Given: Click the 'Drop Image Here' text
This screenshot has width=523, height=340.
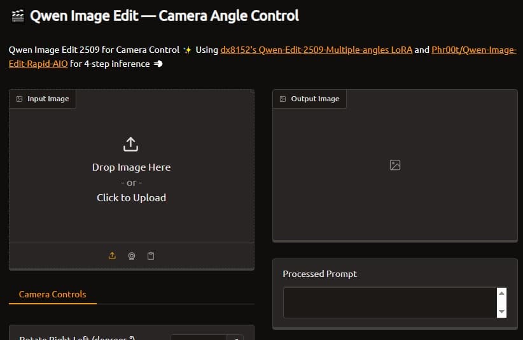Looking at the screenshot, I should (131, 167).
